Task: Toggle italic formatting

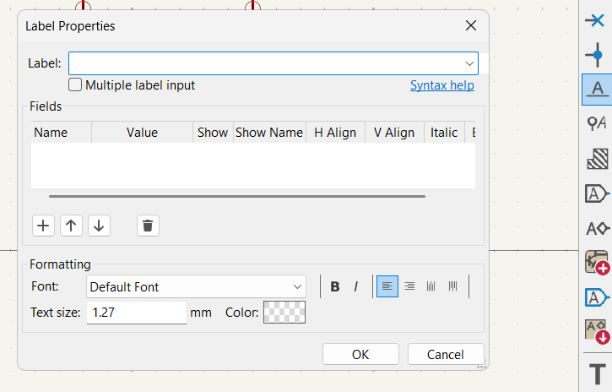Action: [x=356, y=286]
